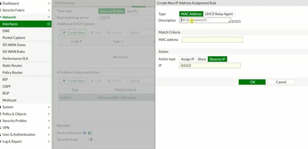Viewport: 308px width, 149px height.
Task: Expand the Security Profiles menu
Action: [x=26, y=121]
